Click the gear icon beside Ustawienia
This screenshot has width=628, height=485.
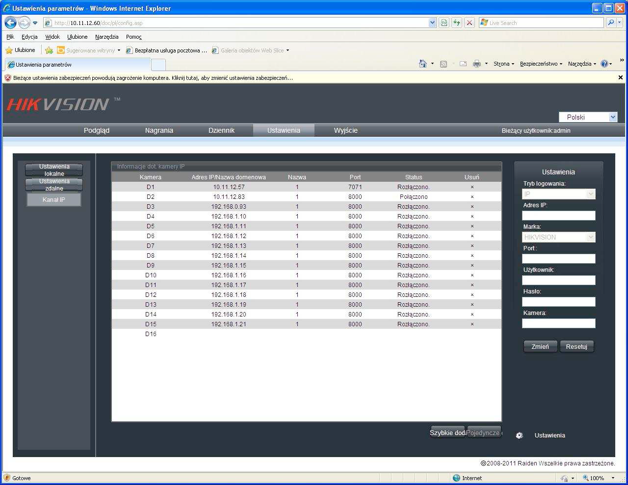pos(520,436)
